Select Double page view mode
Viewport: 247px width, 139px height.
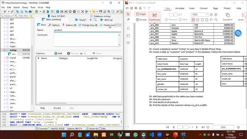point(141,20)
